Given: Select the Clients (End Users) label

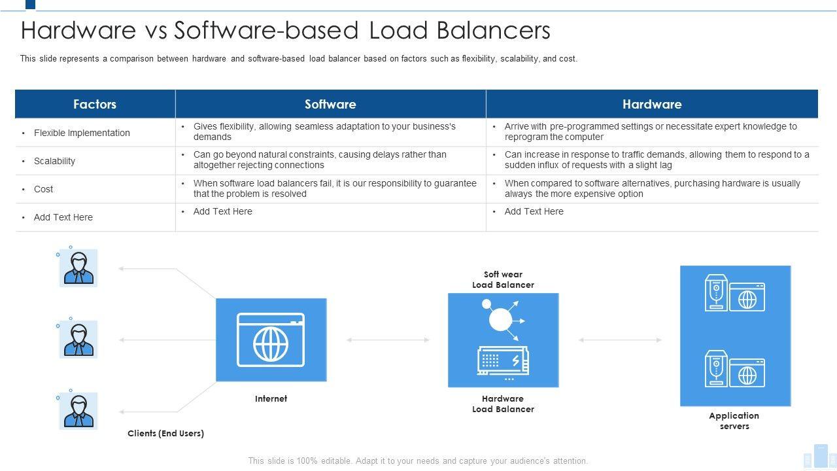Looking at the screenshot, I should pos(165,433).
